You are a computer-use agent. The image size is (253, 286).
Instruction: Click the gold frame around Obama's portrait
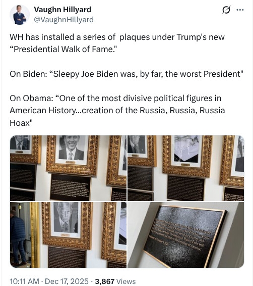(73, 155)
